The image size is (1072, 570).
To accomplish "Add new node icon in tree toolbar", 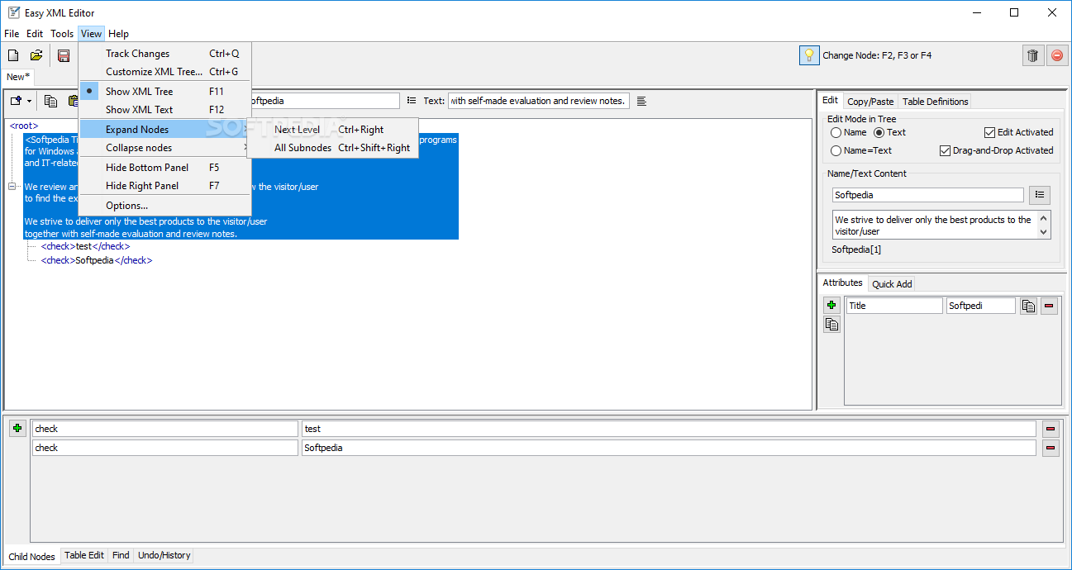I will point(16,101).
